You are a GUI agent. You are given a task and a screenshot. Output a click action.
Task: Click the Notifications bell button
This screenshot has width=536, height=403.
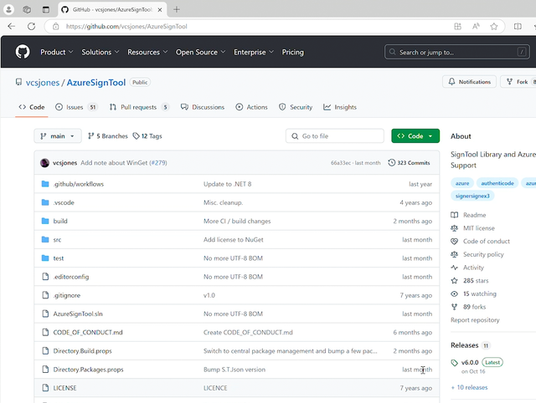click(x=469, y=82)
